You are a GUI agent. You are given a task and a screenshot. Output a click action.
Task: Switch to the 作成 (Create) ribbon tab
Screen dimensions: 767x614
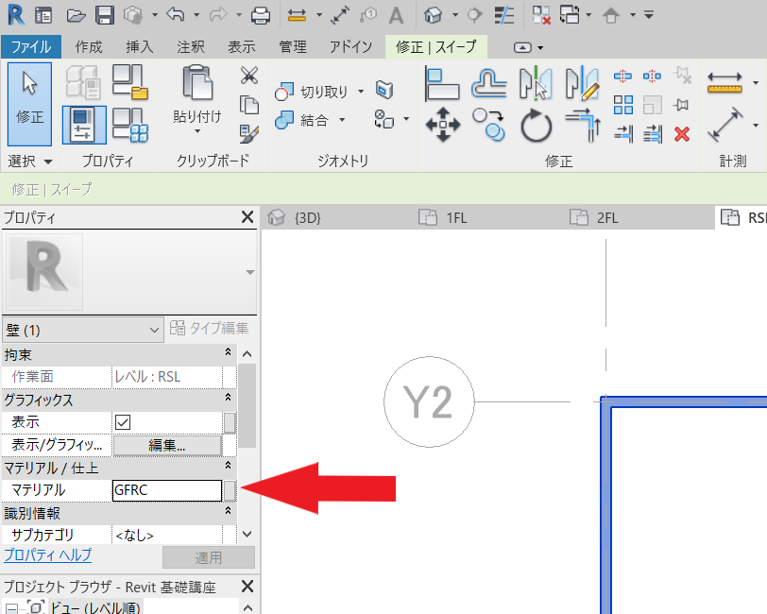point(89,47)
